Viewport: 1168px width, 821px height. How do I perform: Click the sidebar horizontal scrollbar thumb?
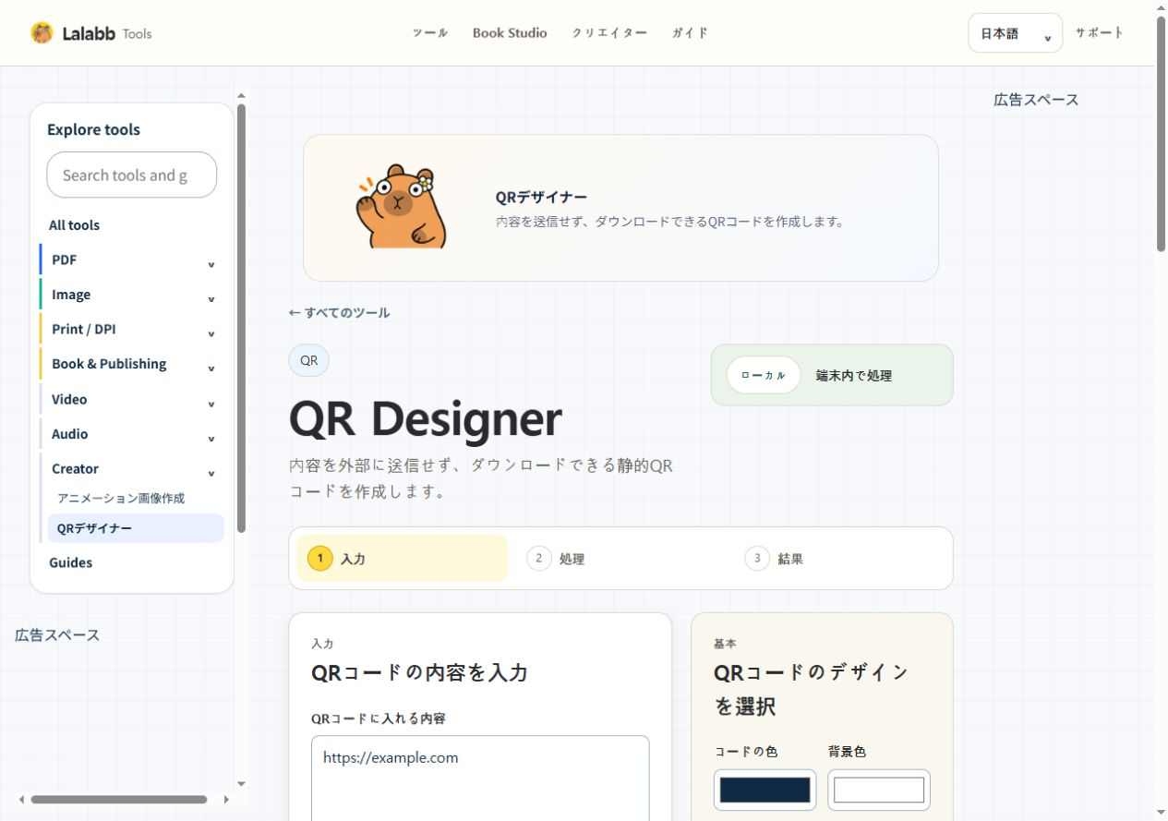(119, 800)
